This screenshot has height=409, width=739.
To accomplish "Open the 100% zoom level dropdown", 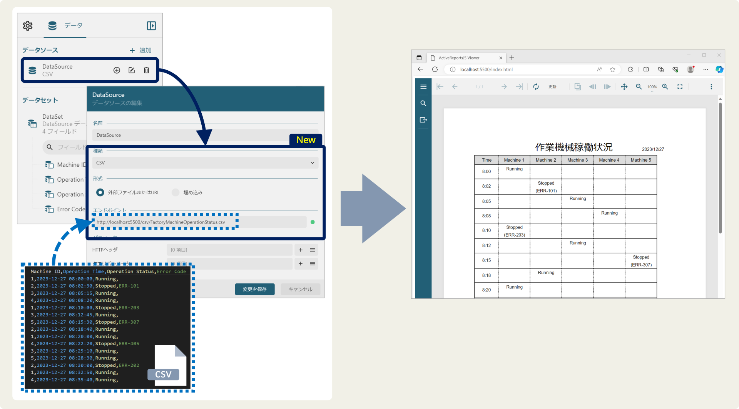I will 652,87.
